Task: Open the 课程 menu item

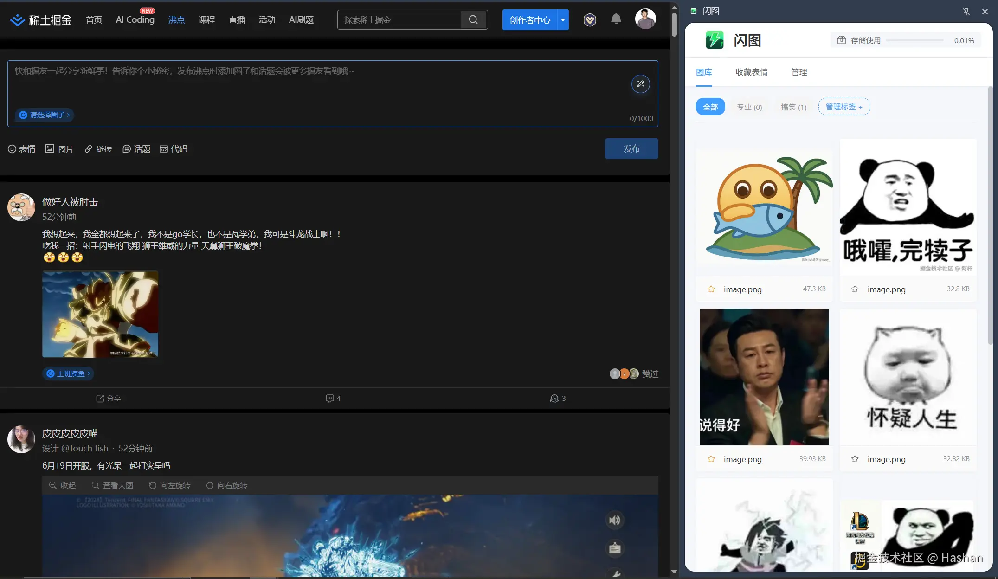Action: point(207,19)
